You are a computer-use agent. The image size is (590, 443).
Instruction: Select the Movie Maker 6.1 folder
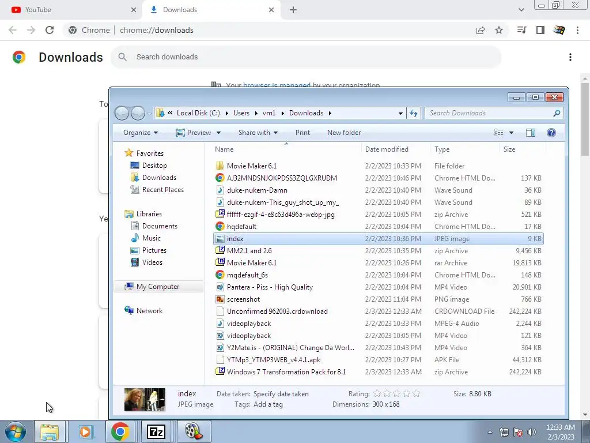point(378,166)
